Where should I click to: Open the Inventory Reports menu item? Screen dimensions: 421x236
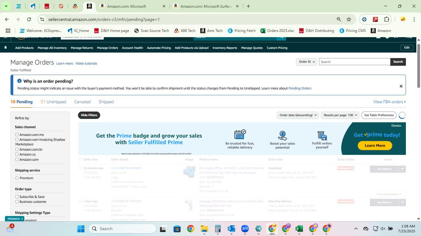pos(225,48)
